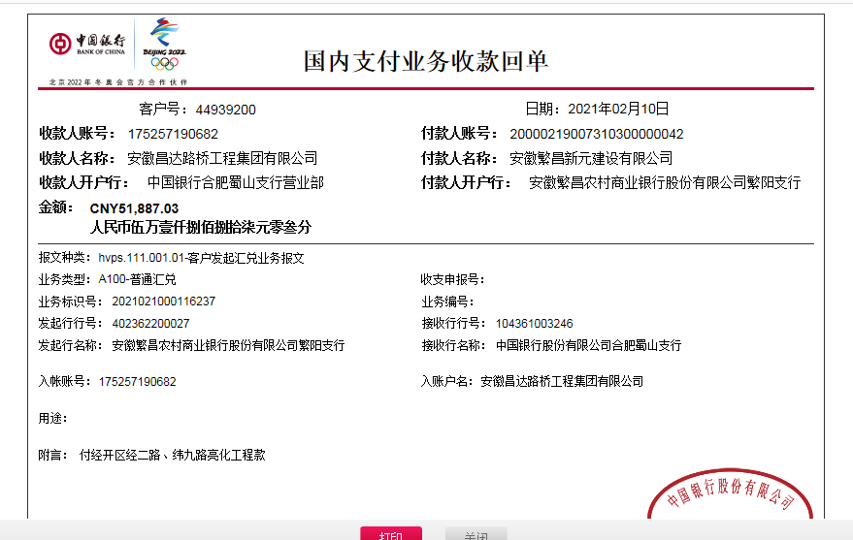The height and width of the screenshot is (540, 853).
Task: Click the gray 关闭 close button
Action: coord(476,534)
